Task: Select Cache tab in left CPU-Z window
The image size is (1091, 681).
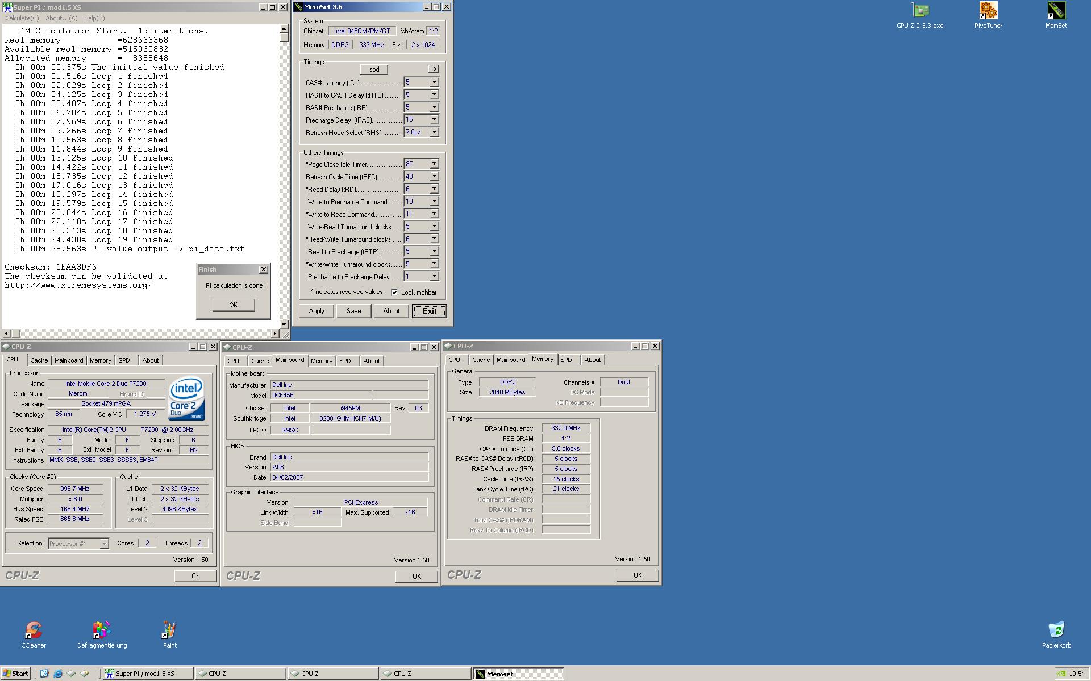Action: pyautogui.click(x=39, y=360)
